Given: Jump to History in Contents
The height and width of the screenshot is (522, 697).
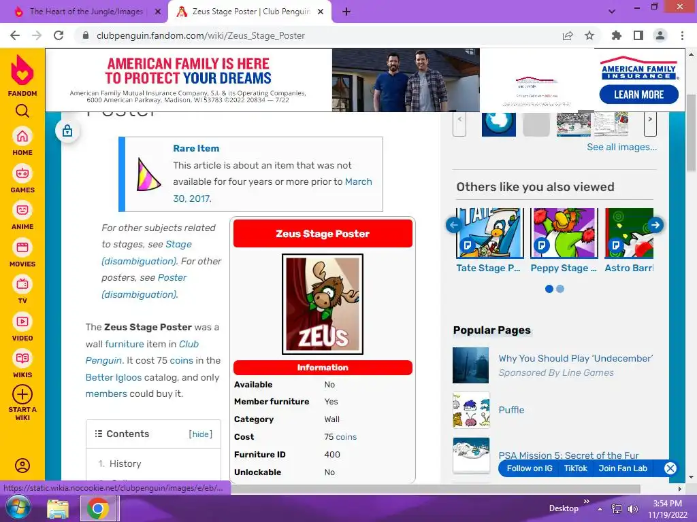Looking at the screenshot, I should tap(125, 464).
